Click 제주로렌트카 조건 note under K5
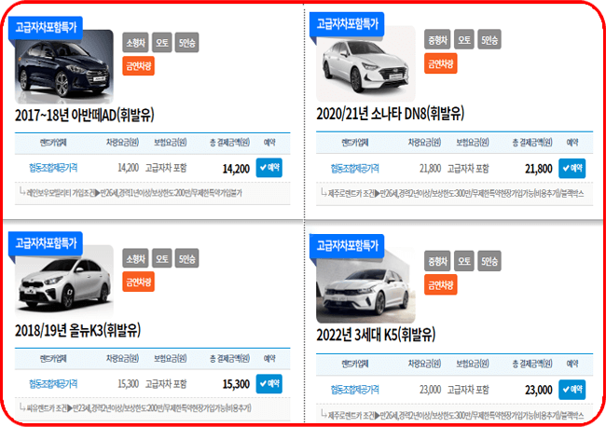 (456, 416)
